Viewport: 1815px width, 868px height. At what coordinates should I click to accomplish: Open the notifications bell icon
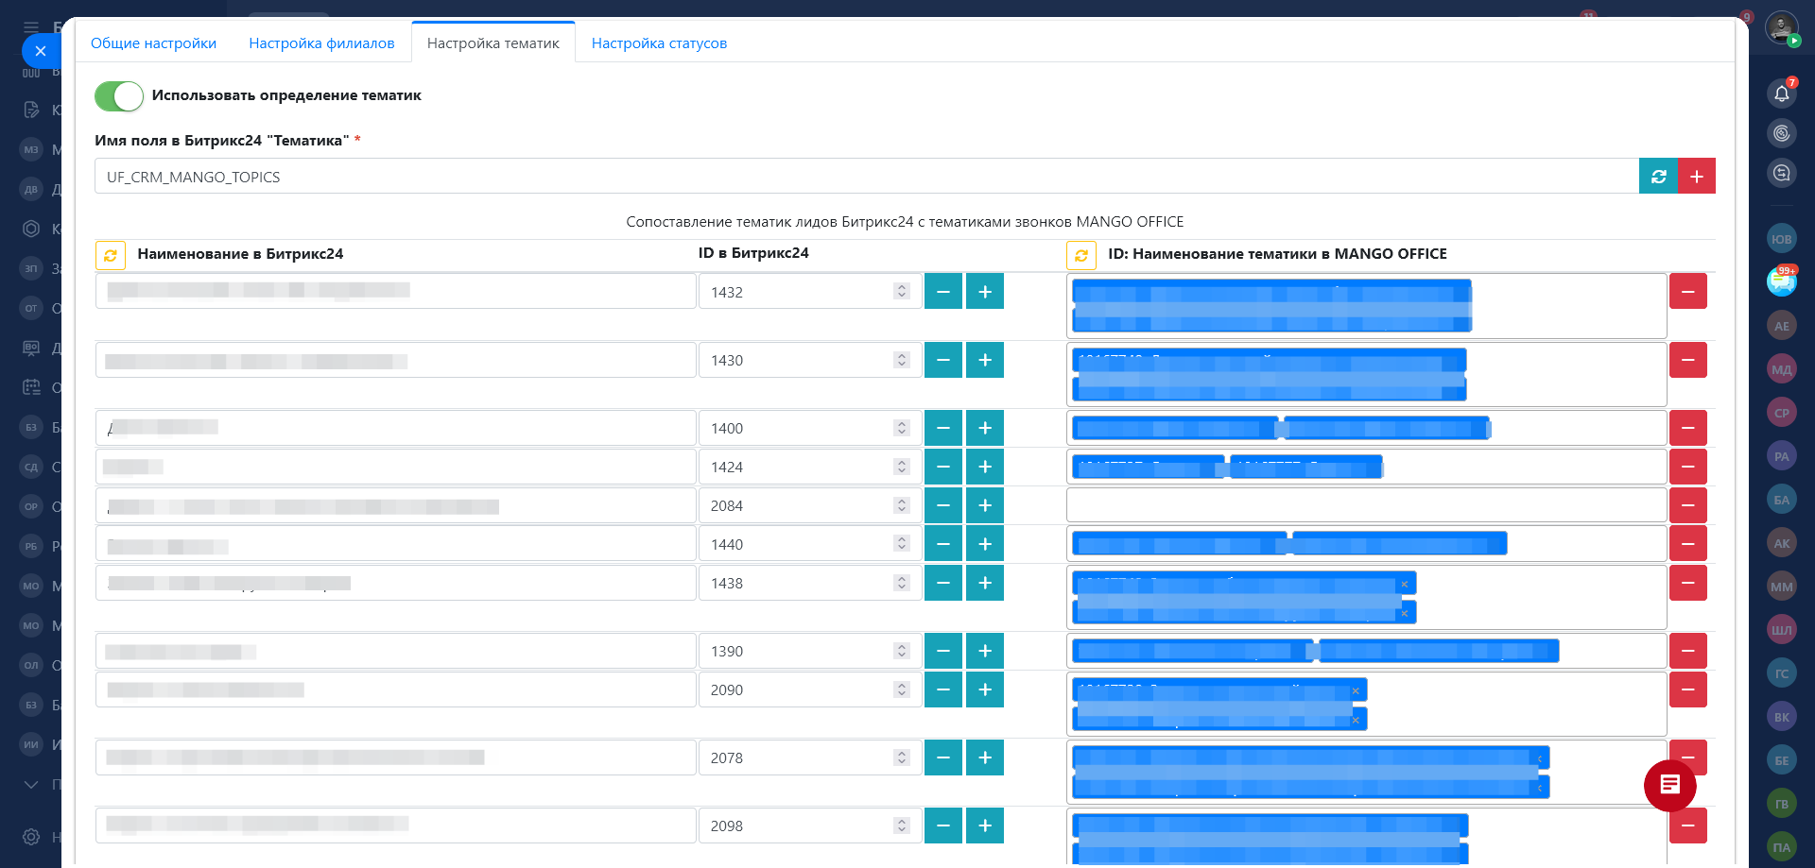pos(1781,94)
